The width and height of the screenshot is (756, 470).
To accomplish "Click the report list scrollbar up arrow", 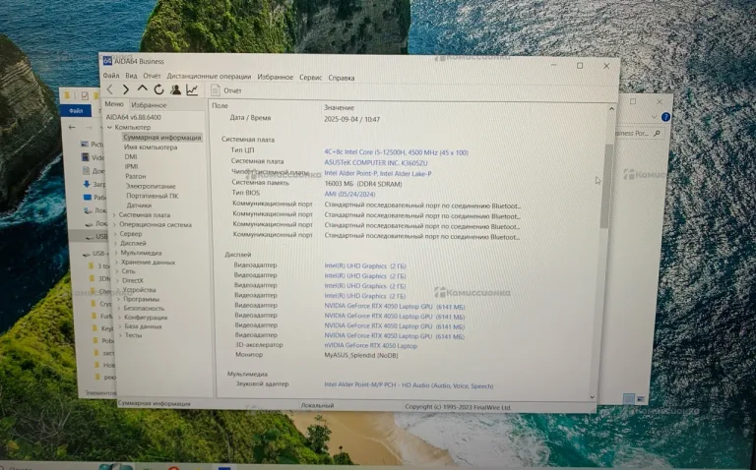I will pos(611,109).
